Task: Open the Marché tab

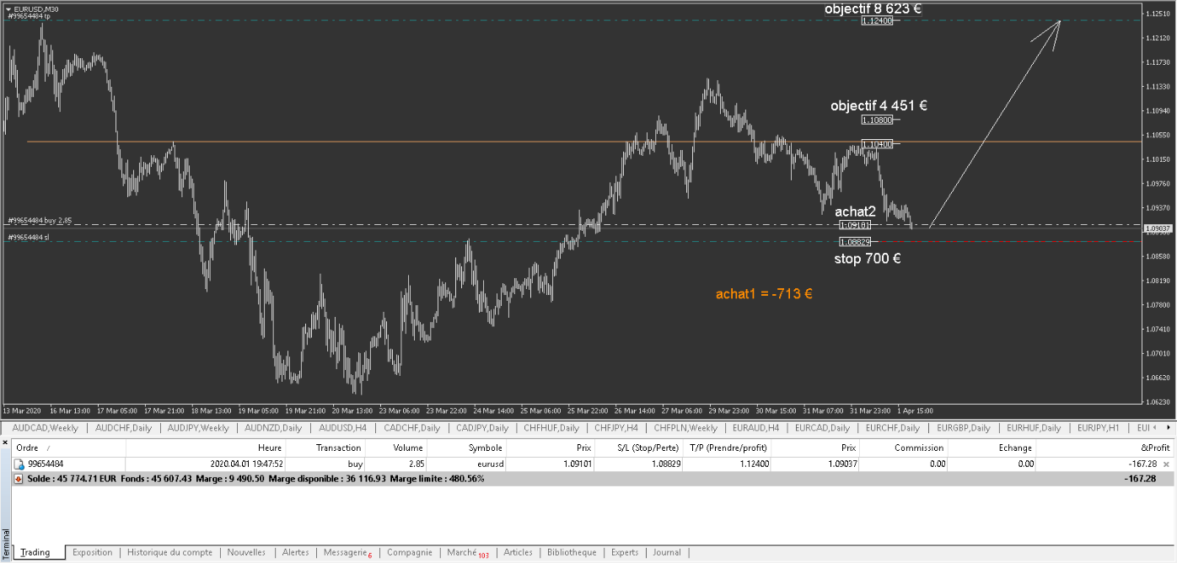Action: 467,552
